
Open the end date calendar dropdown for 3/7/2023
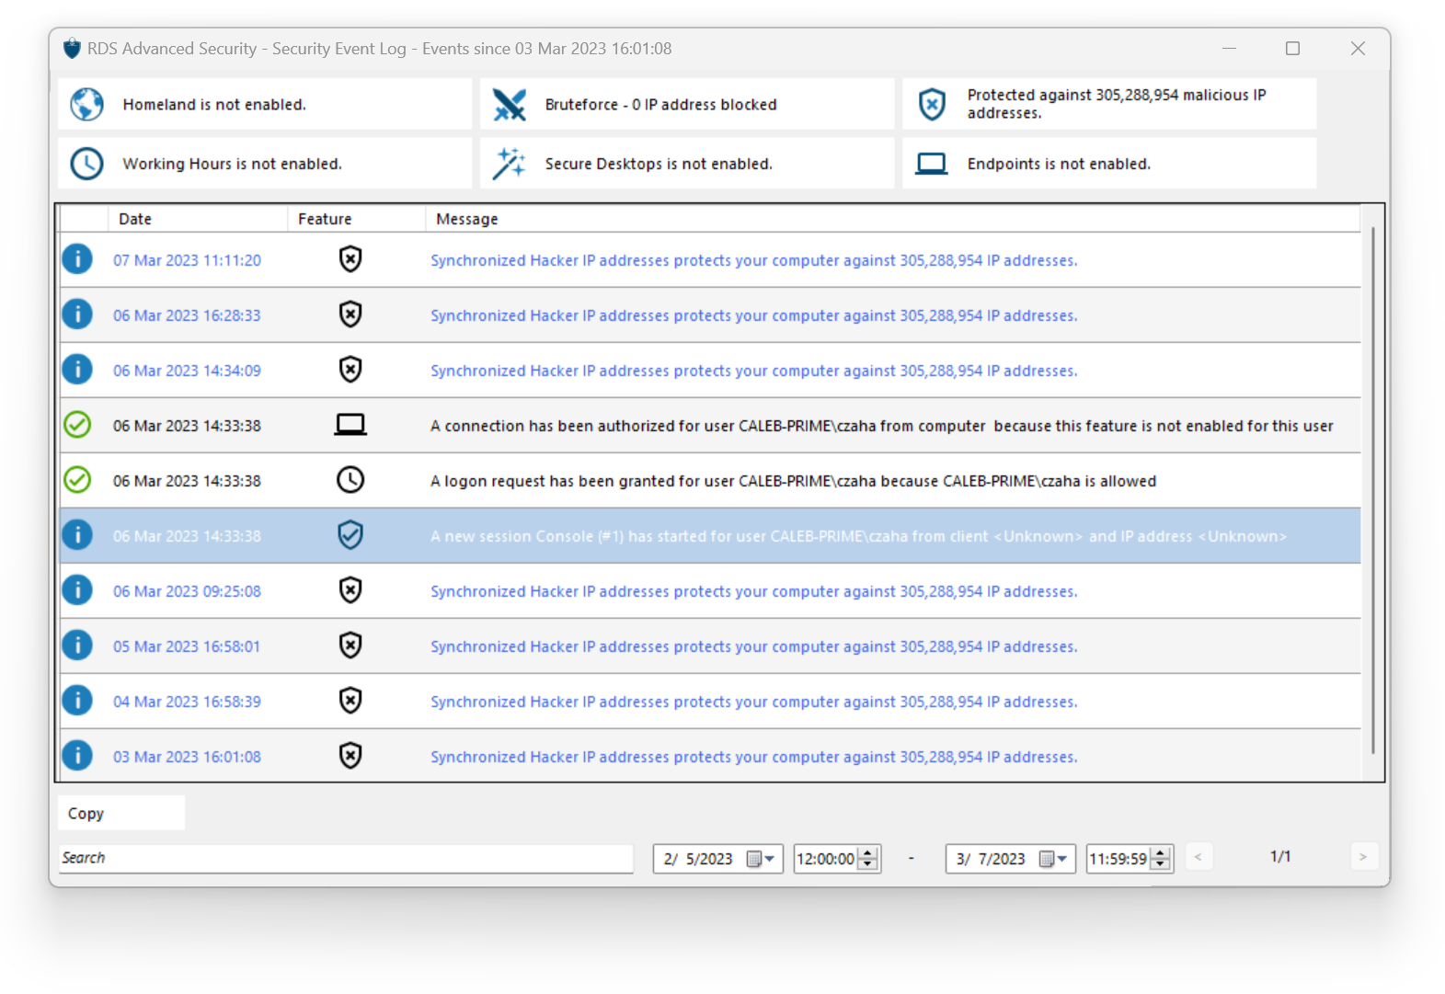click(1054, 859)
